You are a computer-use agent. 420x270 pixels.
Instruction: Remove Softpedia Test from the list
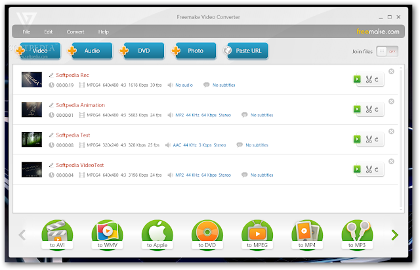(391, 131)
